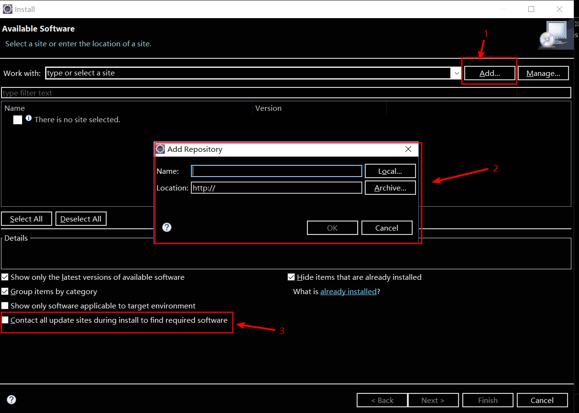Click the Back button

click(382, 400)
